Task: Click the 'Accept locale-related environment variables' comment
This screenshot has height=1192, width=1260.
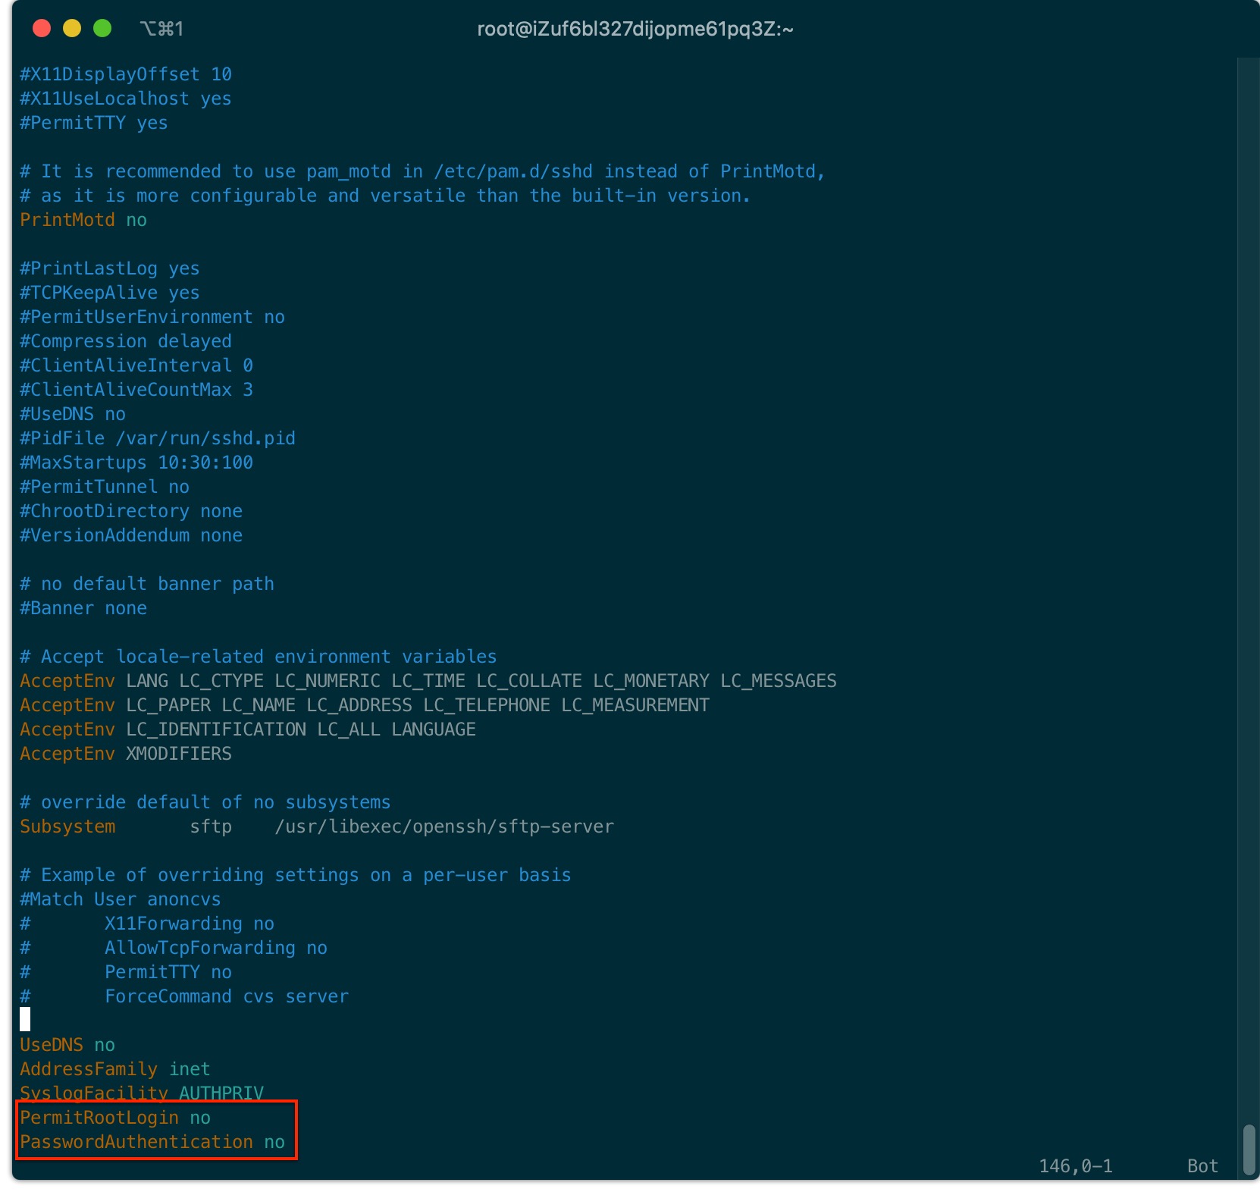Action: tap(259, 657)
